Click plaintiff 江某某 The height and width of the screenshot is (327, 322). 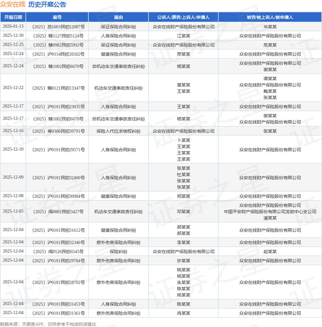[x=184, y=36]
